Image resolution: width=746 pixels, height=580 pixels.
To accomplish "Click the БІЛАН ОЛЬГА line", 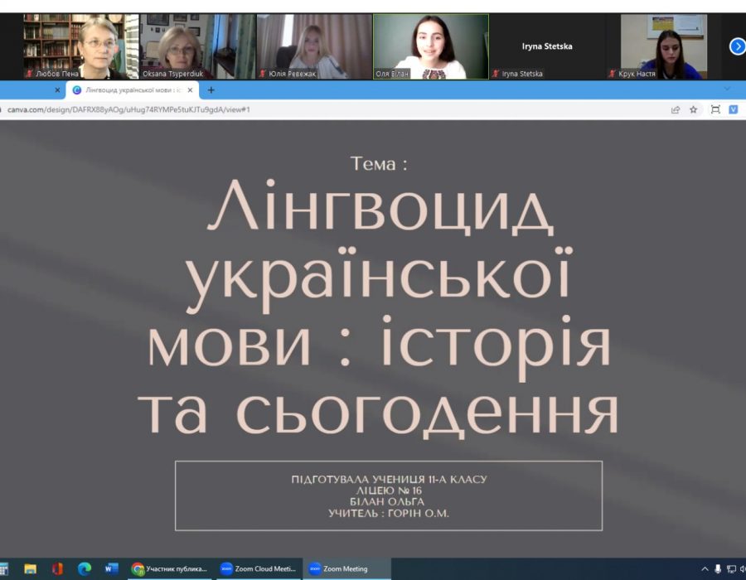I will [387, 502].
